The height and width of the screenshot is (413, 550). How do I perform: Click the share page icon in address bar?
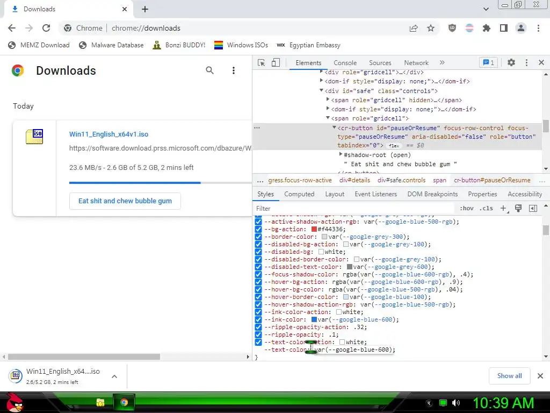(414, 28)
